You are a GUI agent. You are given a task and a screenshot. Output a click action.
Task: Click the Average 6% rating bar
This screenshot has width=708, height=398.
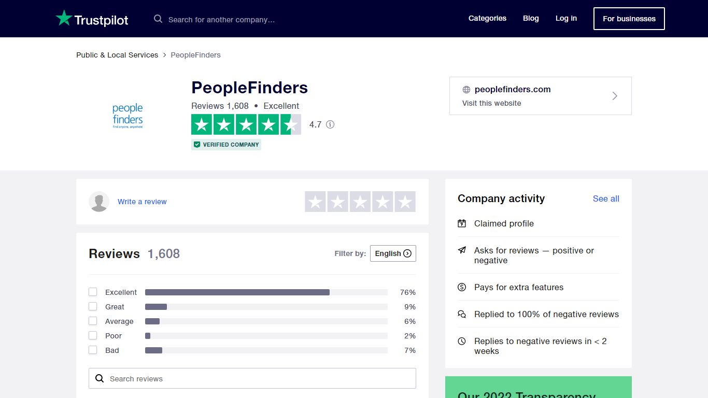[x=266, y=321]
